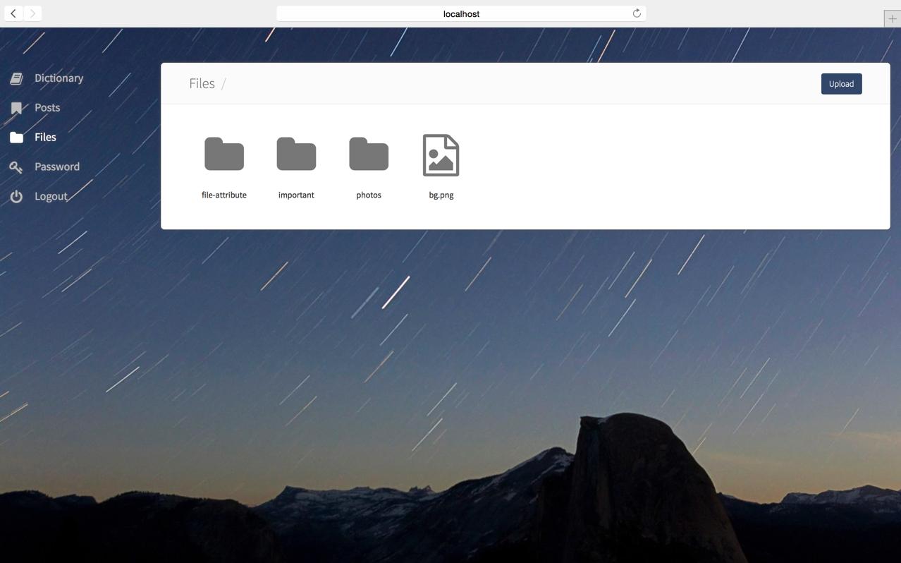
Task: Open the photos folder icon
Action: pos(369,154)
